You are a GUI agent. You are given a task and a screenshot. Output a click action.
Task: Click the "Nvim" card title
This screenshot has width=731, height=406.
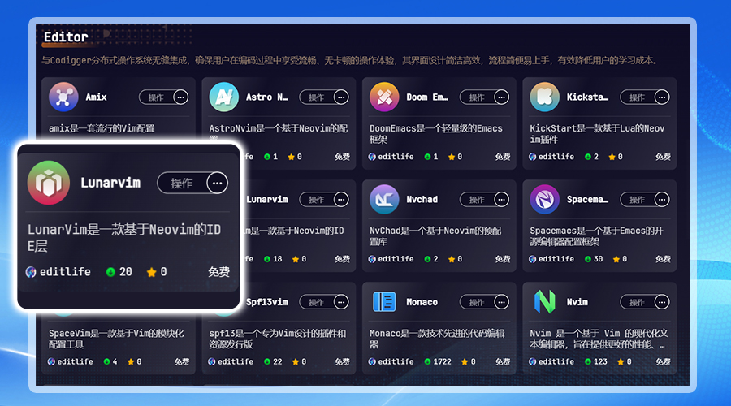pos(577,302)
